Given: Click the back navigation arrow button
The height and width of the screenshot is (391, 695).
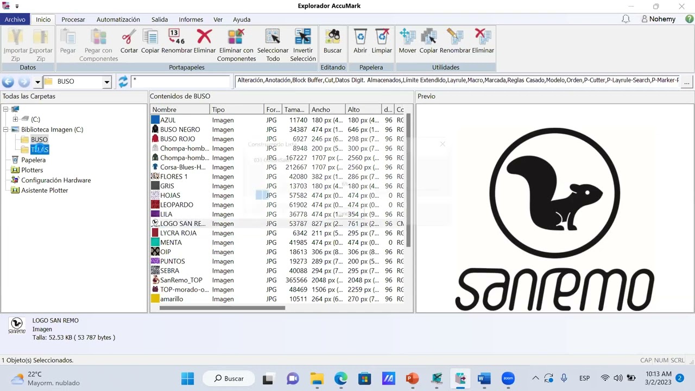Looking at the screenshot, I should 8,82.
